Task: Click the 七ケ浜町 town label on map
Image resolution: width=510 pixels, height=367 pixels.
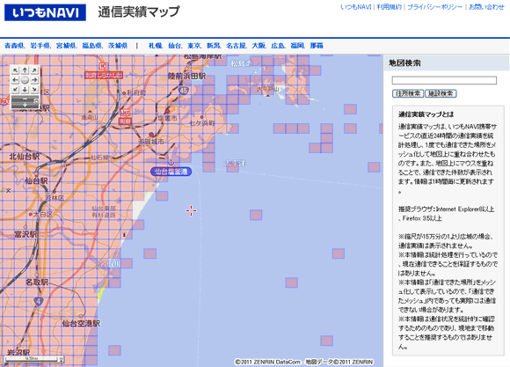Action: [x=202, y=123]
